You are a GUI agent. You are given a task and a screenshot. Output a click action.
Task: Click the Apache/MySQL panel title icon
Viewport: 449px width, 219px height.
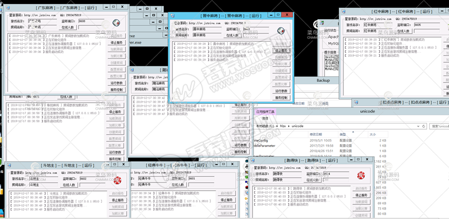point(322,23)
